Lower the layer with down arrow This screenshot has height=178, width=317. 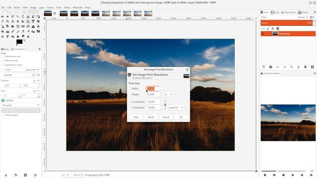pyautogui.click(x=284, y=67)
